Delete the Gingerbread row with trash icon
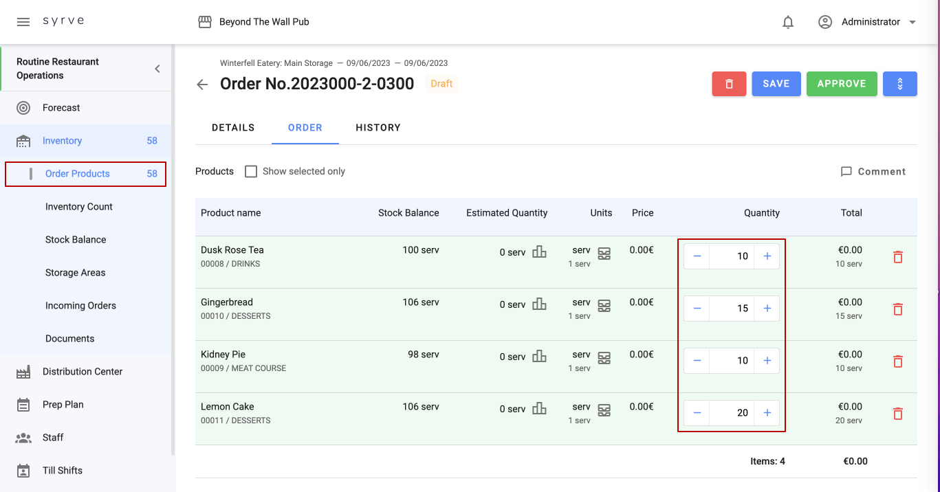This screenshot has width=940, height=492. [x=897, y=309]
